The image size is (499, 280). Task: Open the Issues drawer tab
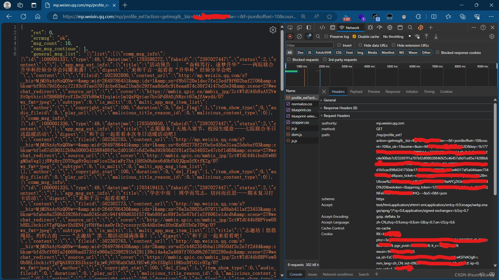point(312,274)
